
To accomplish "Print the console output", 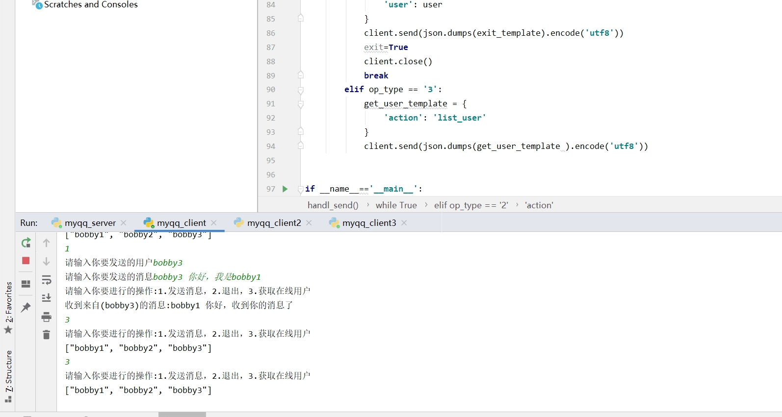I will click(47, 317).
